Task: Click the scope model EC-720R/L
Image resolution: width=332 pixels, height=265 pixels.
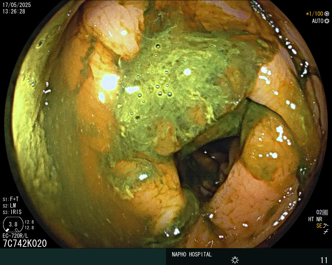Action: (x=15, y=236)
